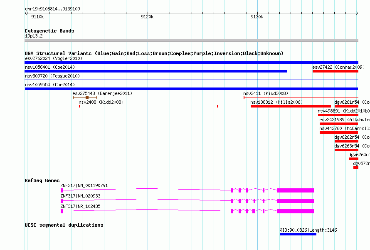
Task: Open nsv138312 (Mills2006) variant label
Action: tap(276, 102)
